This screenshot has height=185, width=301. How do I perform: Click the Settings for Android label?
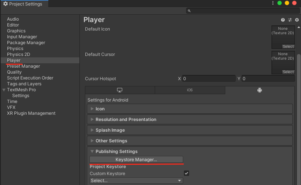click(x=108, y=100)
